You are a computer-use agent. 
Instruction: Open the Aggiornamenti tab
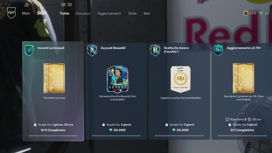tap(109, 13)
